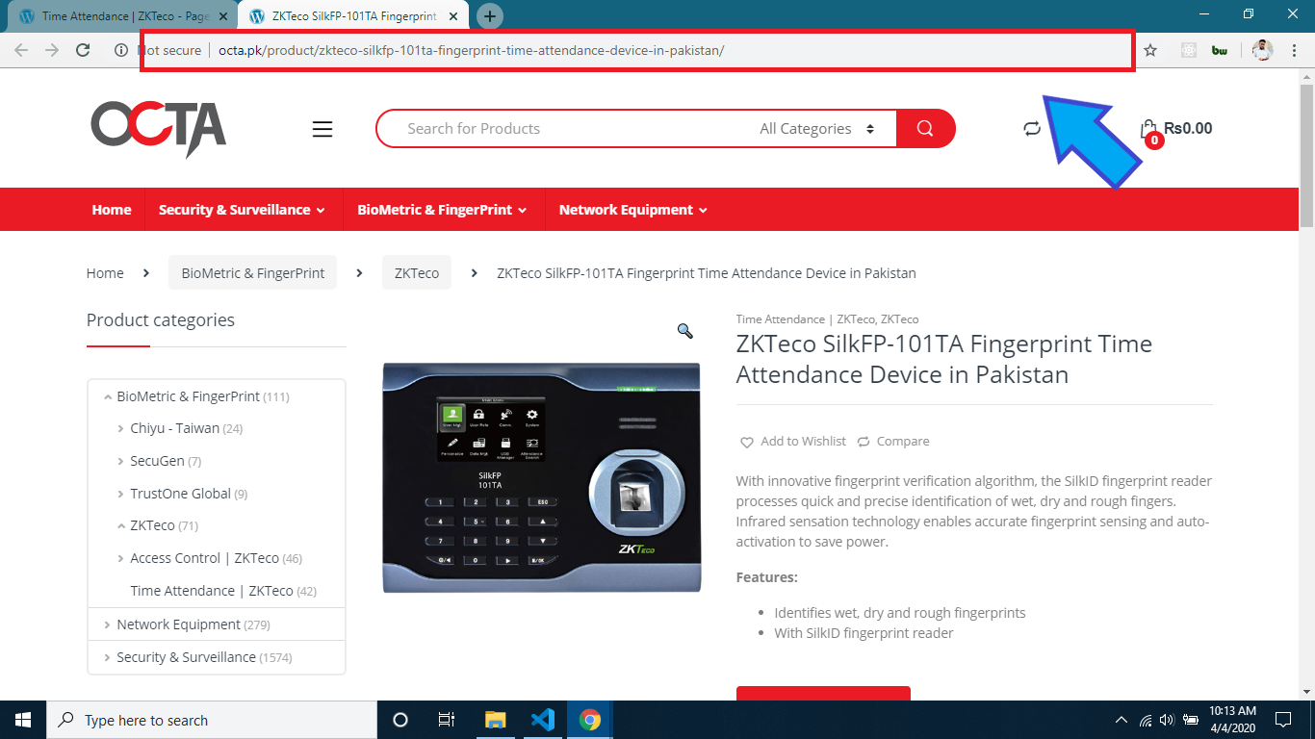
Task: Open the hamburger menu icon
Action: 322,129
